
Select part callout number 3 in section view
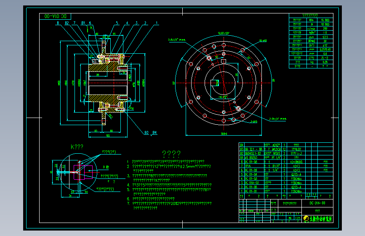[x=136, y=23]
